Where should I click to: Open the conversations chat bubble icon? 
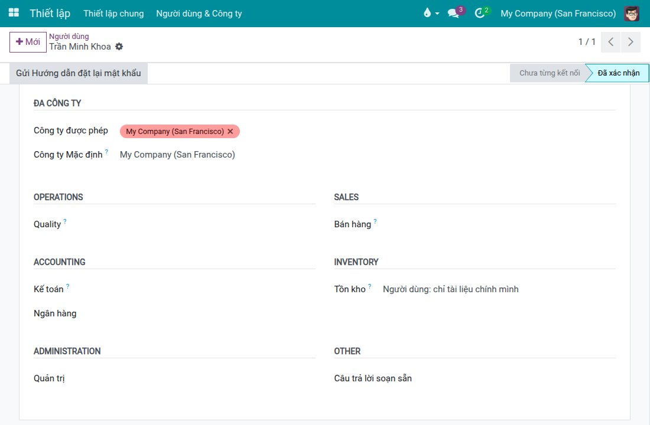(456, 13)
